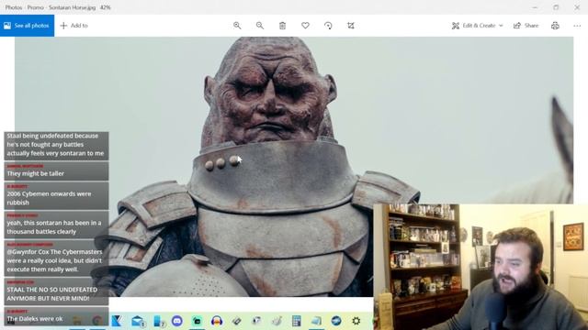Rotate the photo
588x330 pixels.
[328, 26]
